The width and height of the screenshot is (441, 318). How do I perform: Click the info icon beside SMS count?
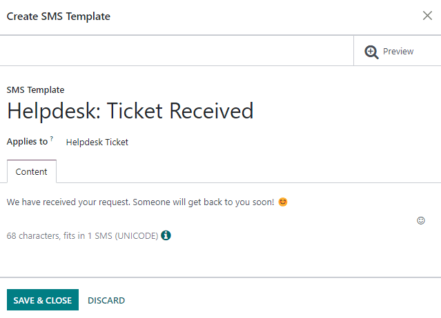point(166,235)
